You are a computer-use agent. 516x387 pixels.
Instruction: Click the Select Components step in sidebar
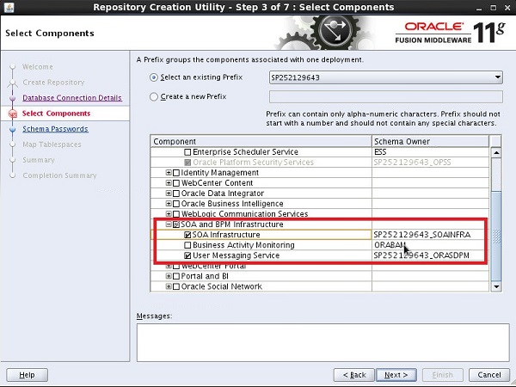click(x=56, y=114)
